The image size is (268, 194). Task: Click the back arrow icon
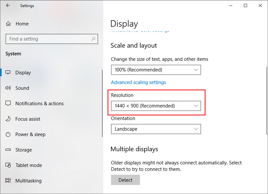pos(8,5)
